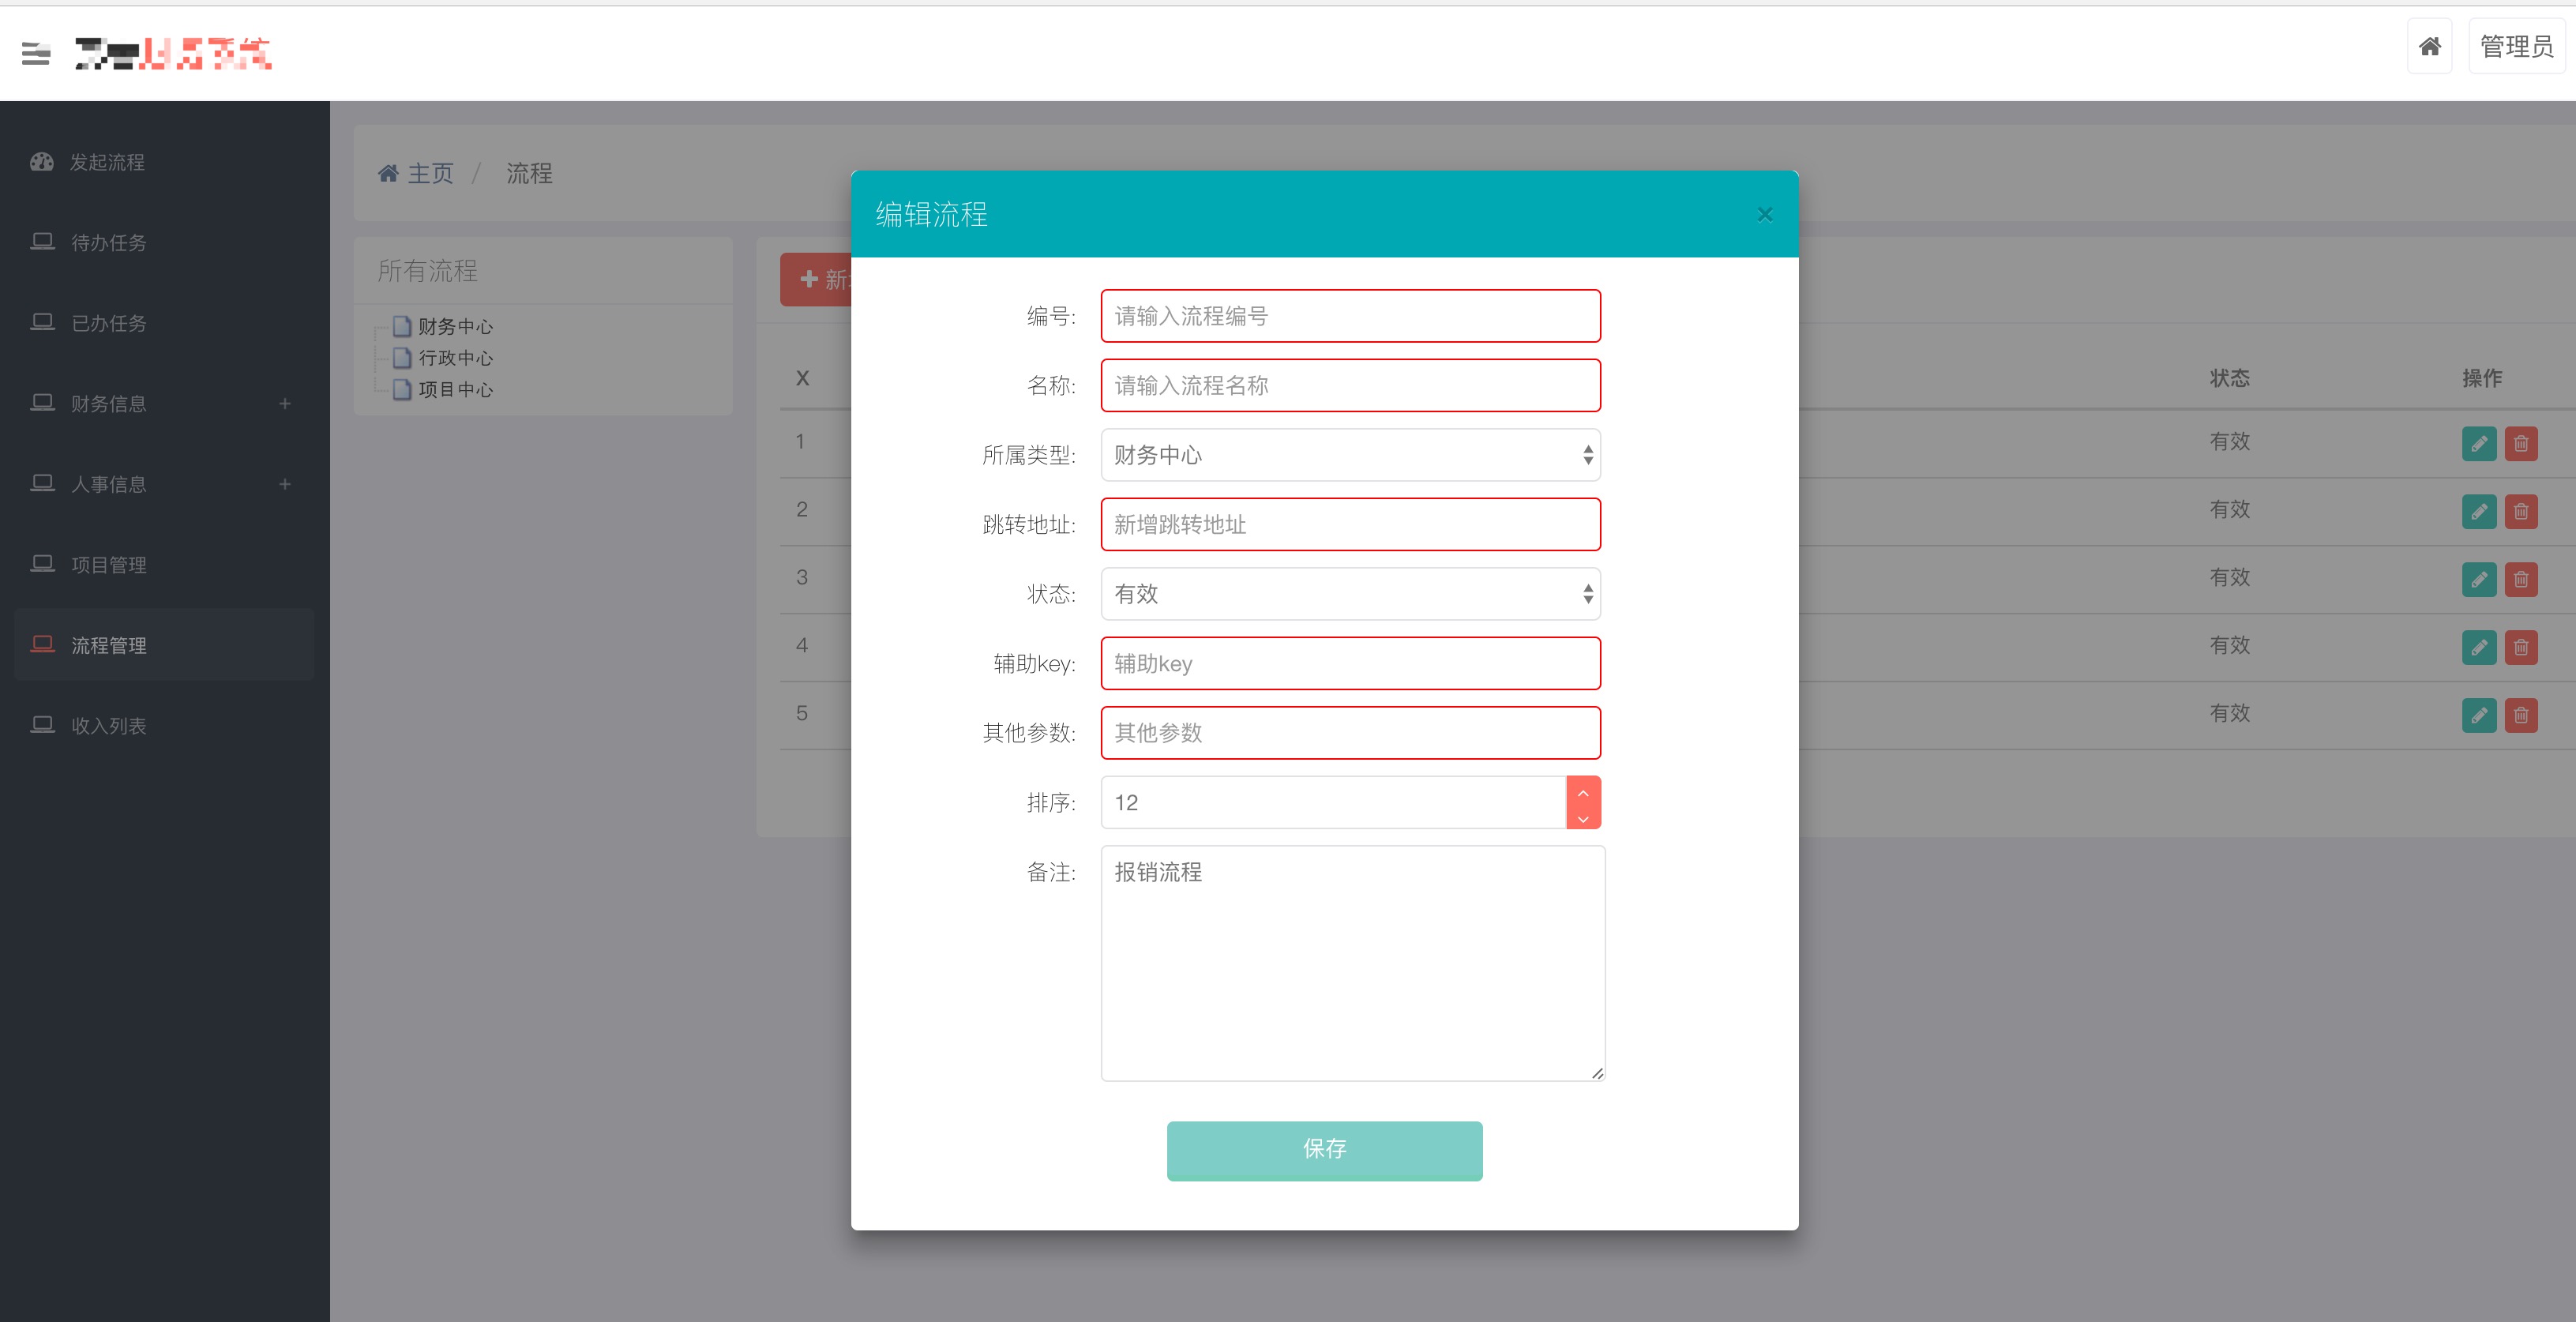Click the 管理员 user button
This screenshot has width=2576, height=1322.
click(x=2515, y=46)
